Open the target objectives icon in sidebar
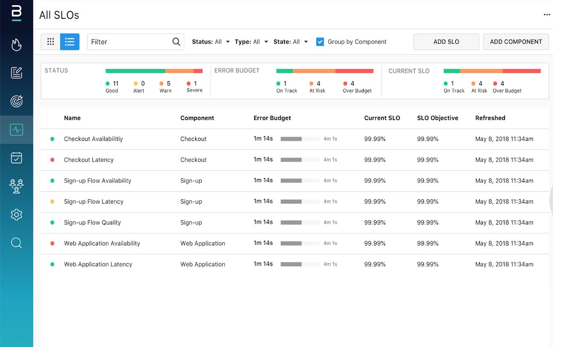565x347 pixels. click(x=16, y=101)
